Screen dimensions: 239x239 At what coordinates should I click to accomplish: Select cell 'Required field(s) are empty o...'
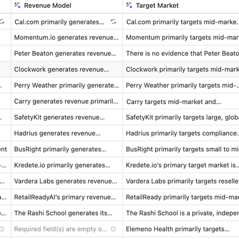click(x=67, y=229)
